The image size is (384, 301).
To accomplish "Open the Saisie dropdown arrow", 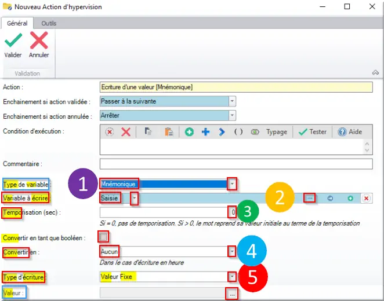I will (134, 199).
